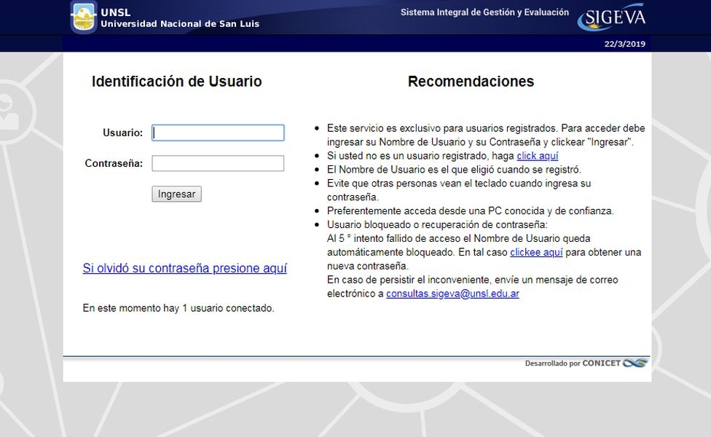711x437 pixels.
Task: Click the 'Sistema Integral de Gestión y Evaluación' text
Action: tap(484, 12)
